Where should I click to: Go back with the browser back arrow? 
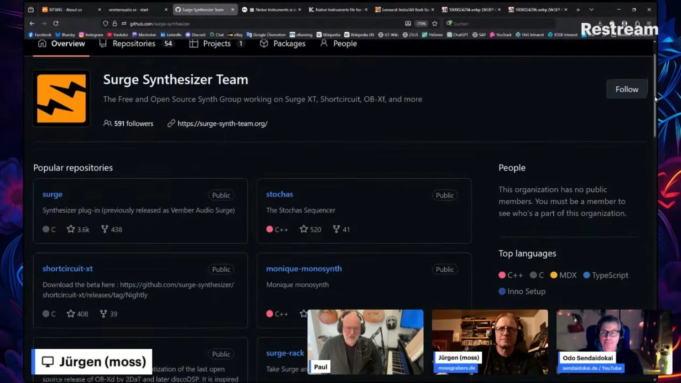[x=32, y=23]
